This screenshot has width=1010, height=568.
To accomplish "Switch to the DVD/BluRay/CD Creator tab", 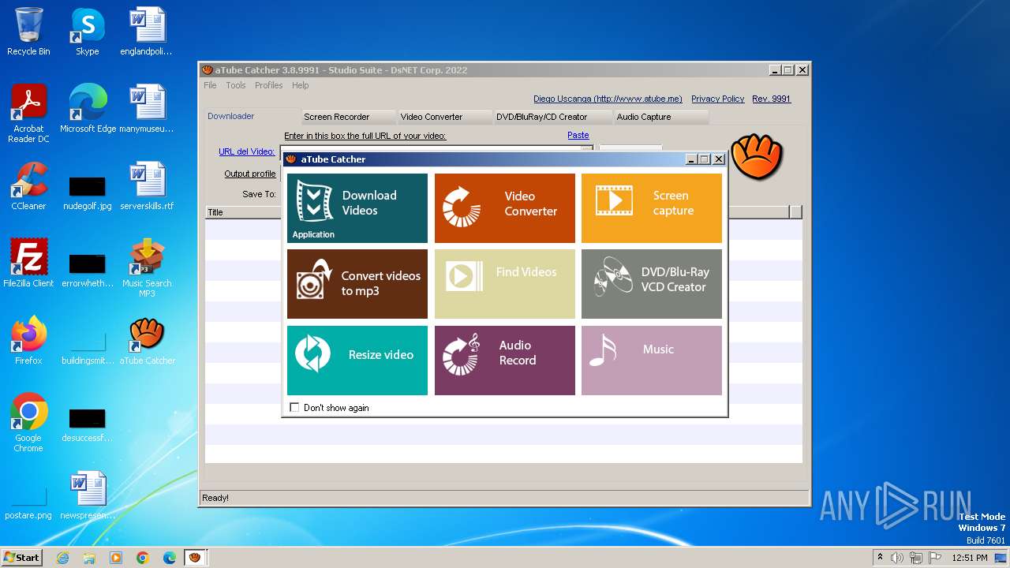I will click(x=552, y=117).
